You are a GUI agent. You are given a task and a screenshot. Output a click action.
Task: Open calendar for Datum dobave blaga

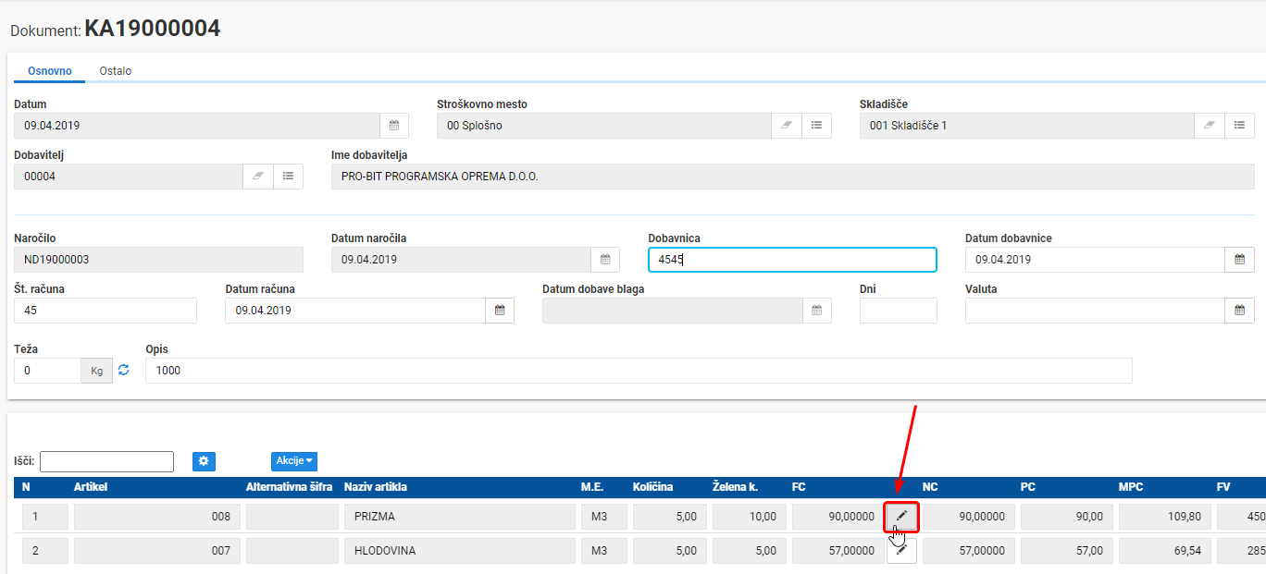coord(817,311)
